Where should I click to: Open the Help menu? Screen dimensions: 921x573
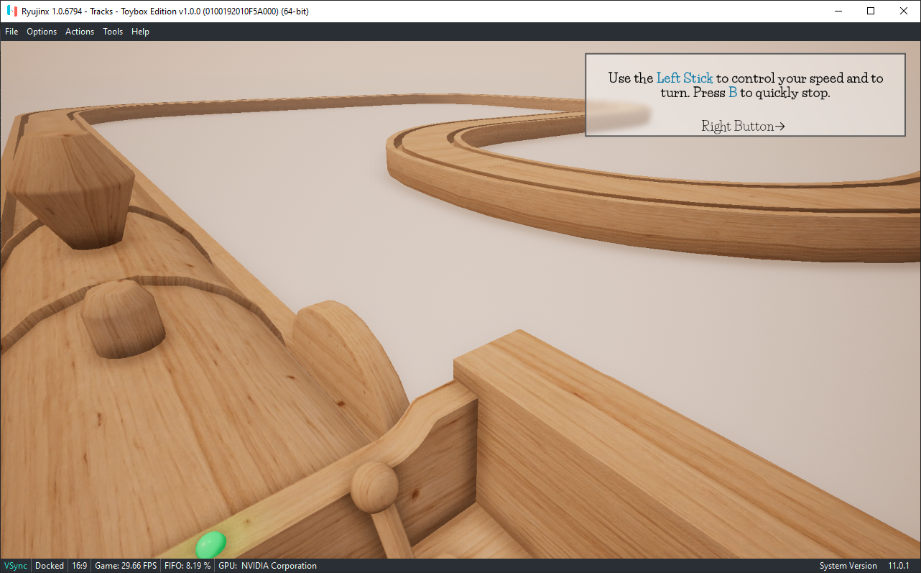point(140,32)
